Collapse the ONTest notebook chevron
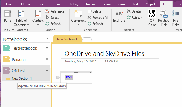 (x=47, y=70)
